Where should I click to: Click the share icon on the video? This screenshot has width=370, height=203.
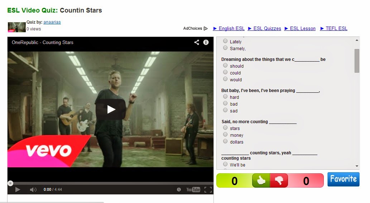coord(197,42)
